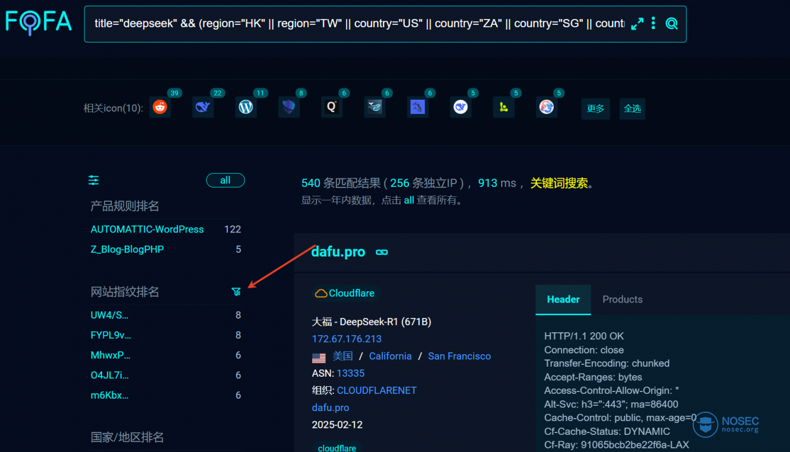
Task: Click the Cloudflare cloud tag
Action: pos(346,293)
